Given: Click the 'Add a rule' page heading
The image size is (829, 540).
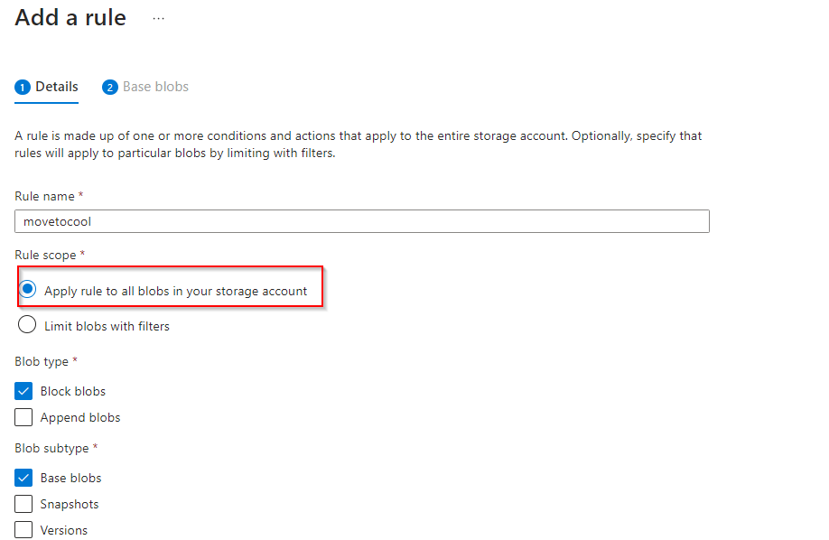Looking at the screenshot, I should tap(70, 18).
